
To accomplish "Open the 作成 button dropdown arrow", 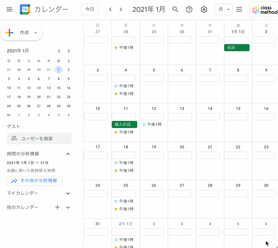I will [x=36, y=33].
